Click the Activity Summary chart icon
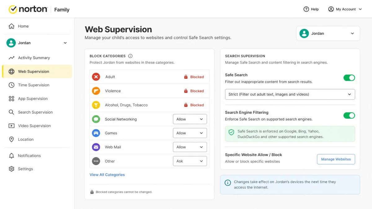The image size is (372, 209). 11,58
